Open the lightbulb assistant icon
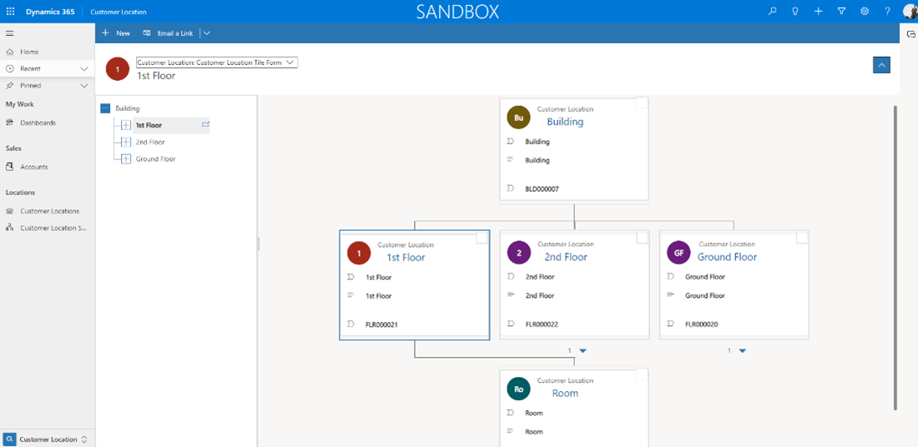Viewport: 918px width, 447px height. (x=795, y=12)
